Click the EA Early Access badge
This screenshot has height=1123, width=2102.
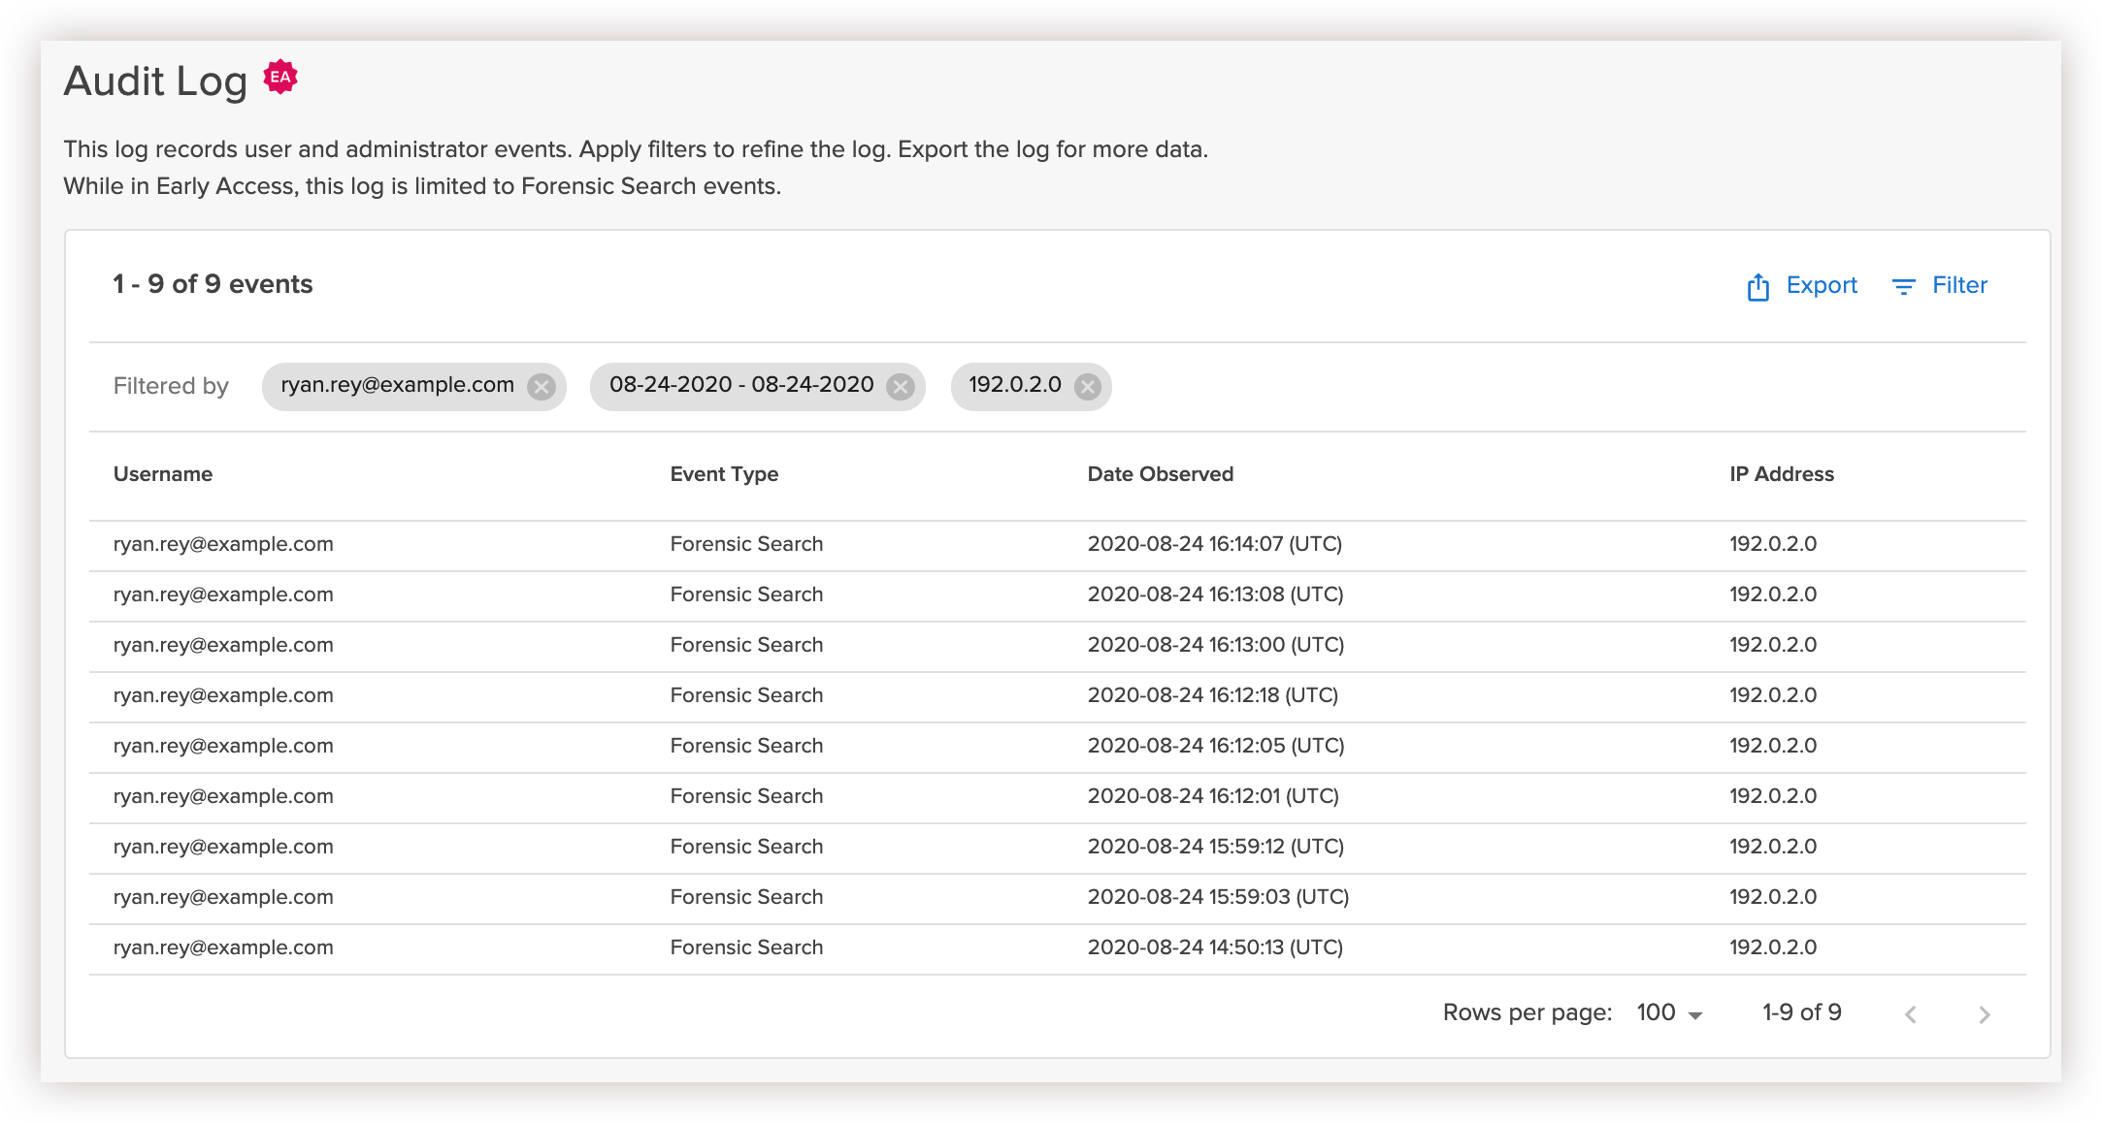[280, 77]
